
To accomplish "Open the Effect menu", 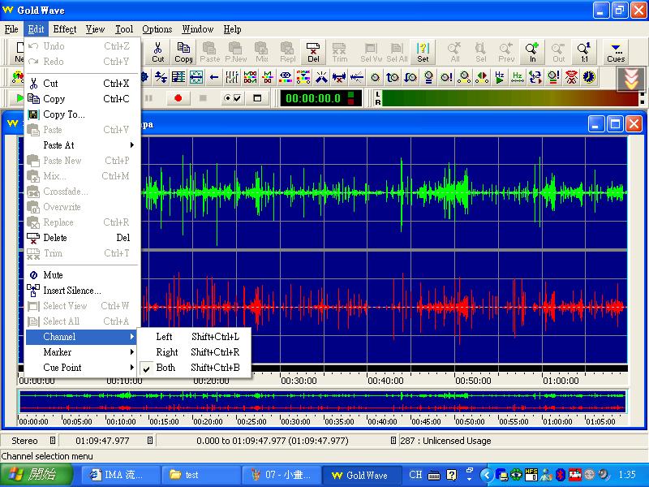I will (65, 29).
